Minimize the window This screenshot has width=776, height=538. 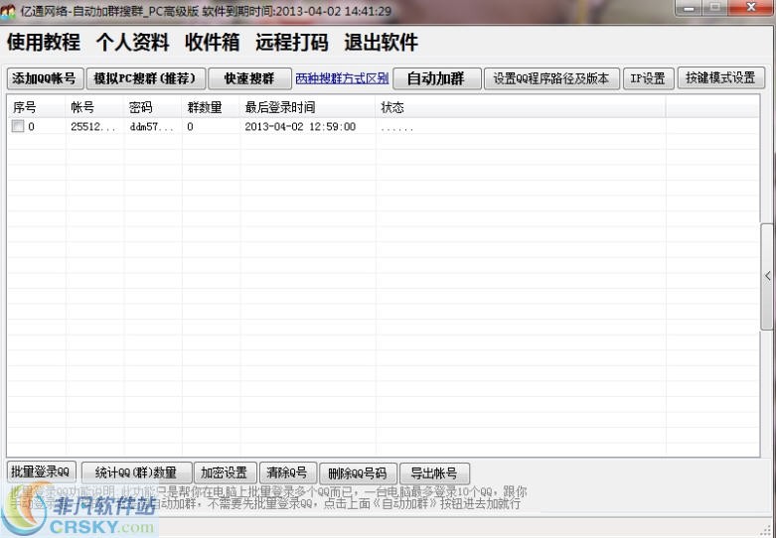tap(689, 7)
